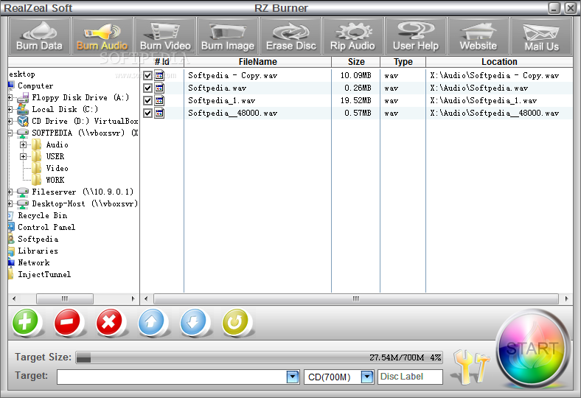Open User Help
Image resolution: width=581 pixels, height=398 pixels.
[x=416, y=36]
